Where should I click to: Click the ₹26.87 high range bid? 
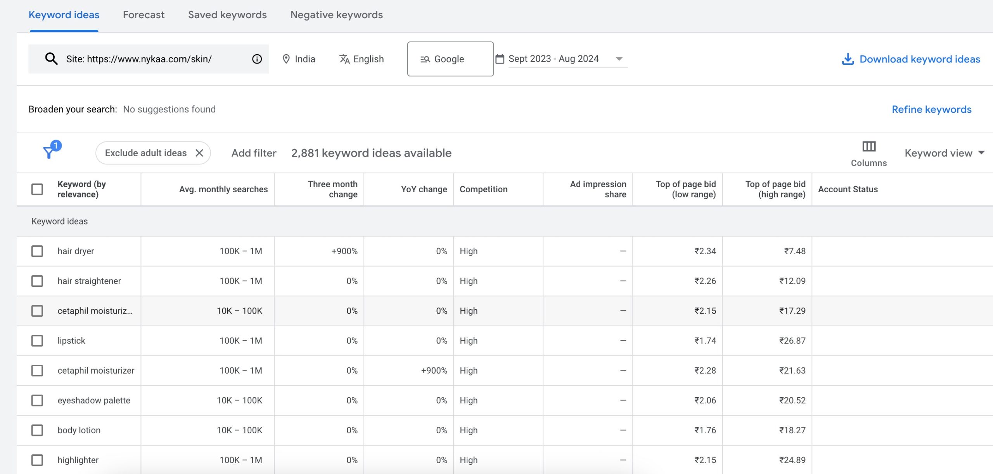pos(792,341)
